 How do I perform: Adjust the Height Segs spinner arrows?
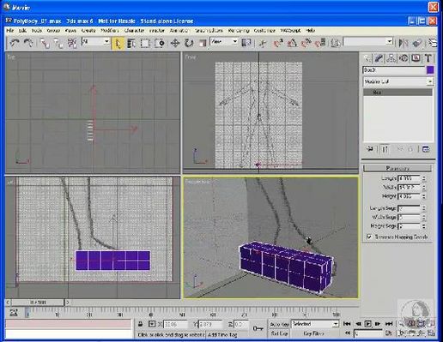point(424,226)
